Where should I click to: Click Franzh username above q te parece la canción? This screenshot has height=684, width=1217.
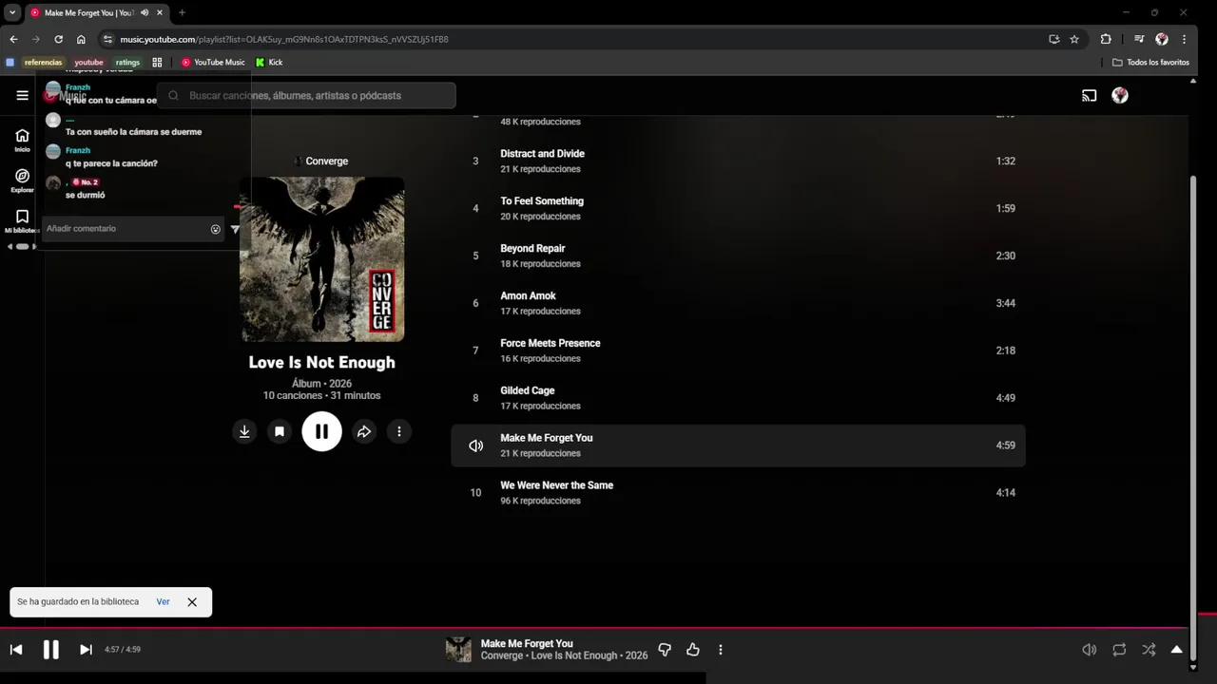(78, 150)
